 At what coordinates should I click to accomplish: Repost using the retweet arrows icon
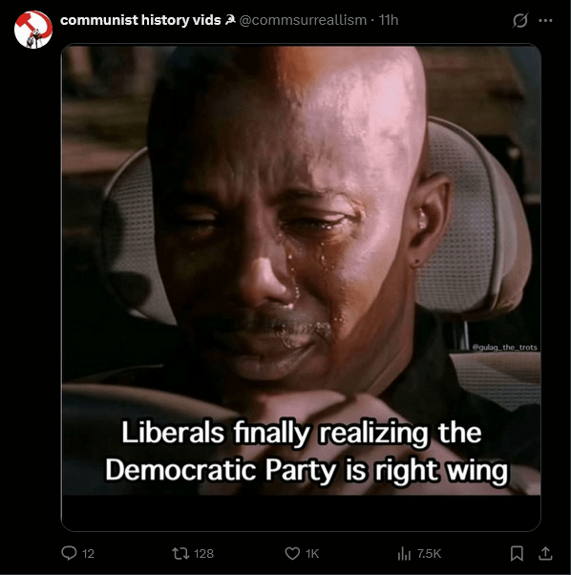180,553
